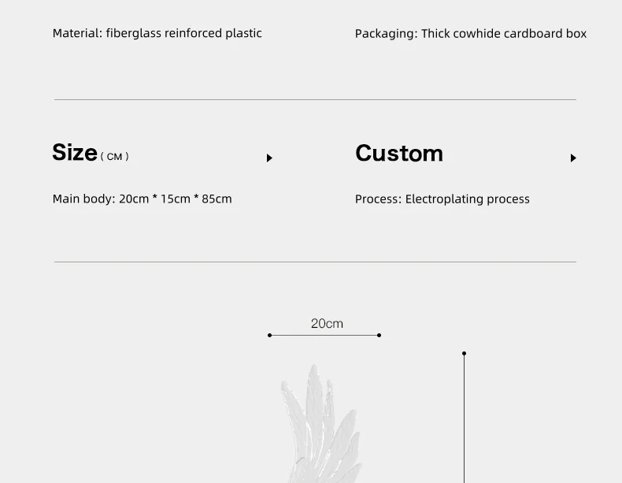Click the divider line below Size section

click(316, 262)
